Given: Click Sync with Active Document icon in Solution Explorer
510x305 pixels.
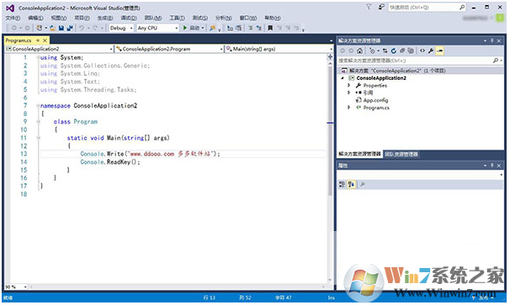Looking at the screenshot, I should 385,51.
